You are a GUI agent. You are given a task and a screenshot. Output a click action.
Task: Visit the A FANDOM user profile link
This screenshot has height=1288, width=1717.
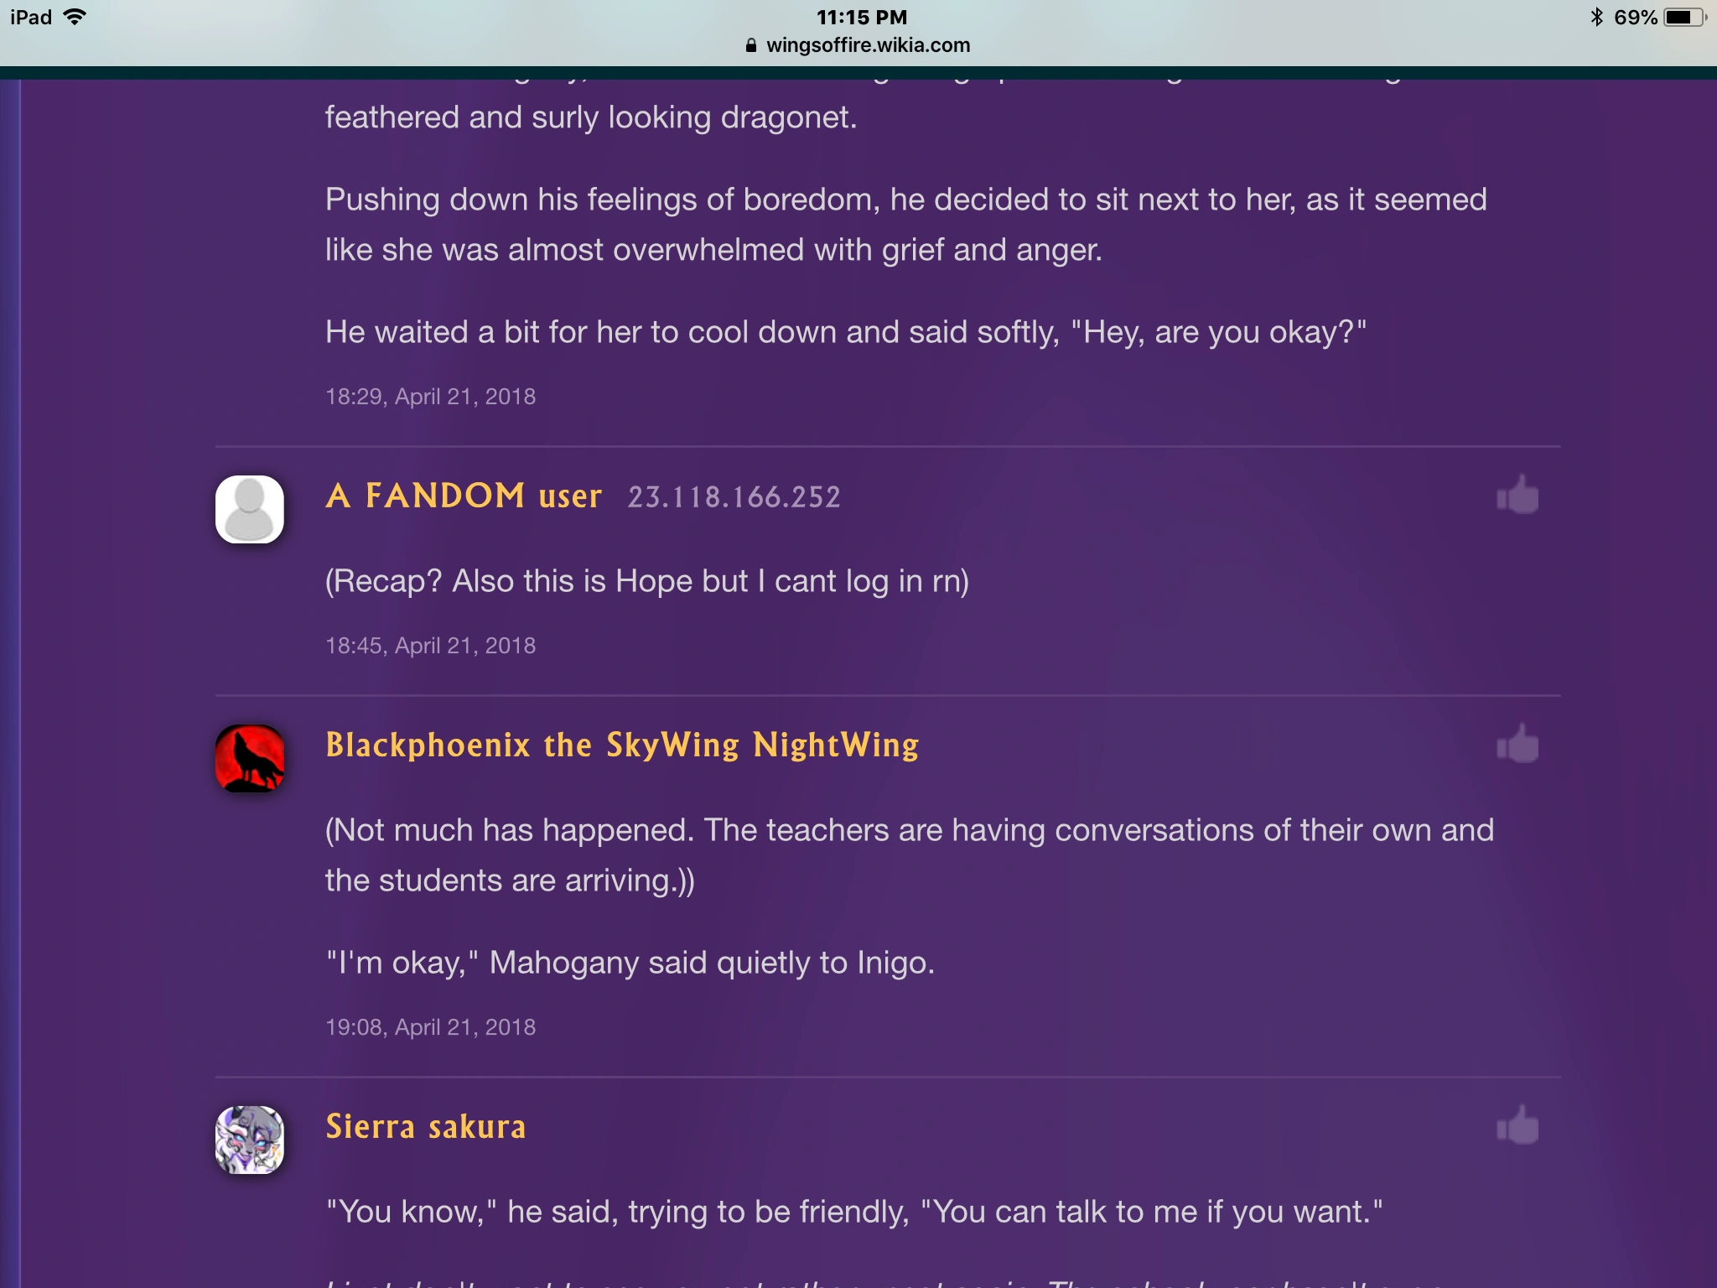coord(464,496)
